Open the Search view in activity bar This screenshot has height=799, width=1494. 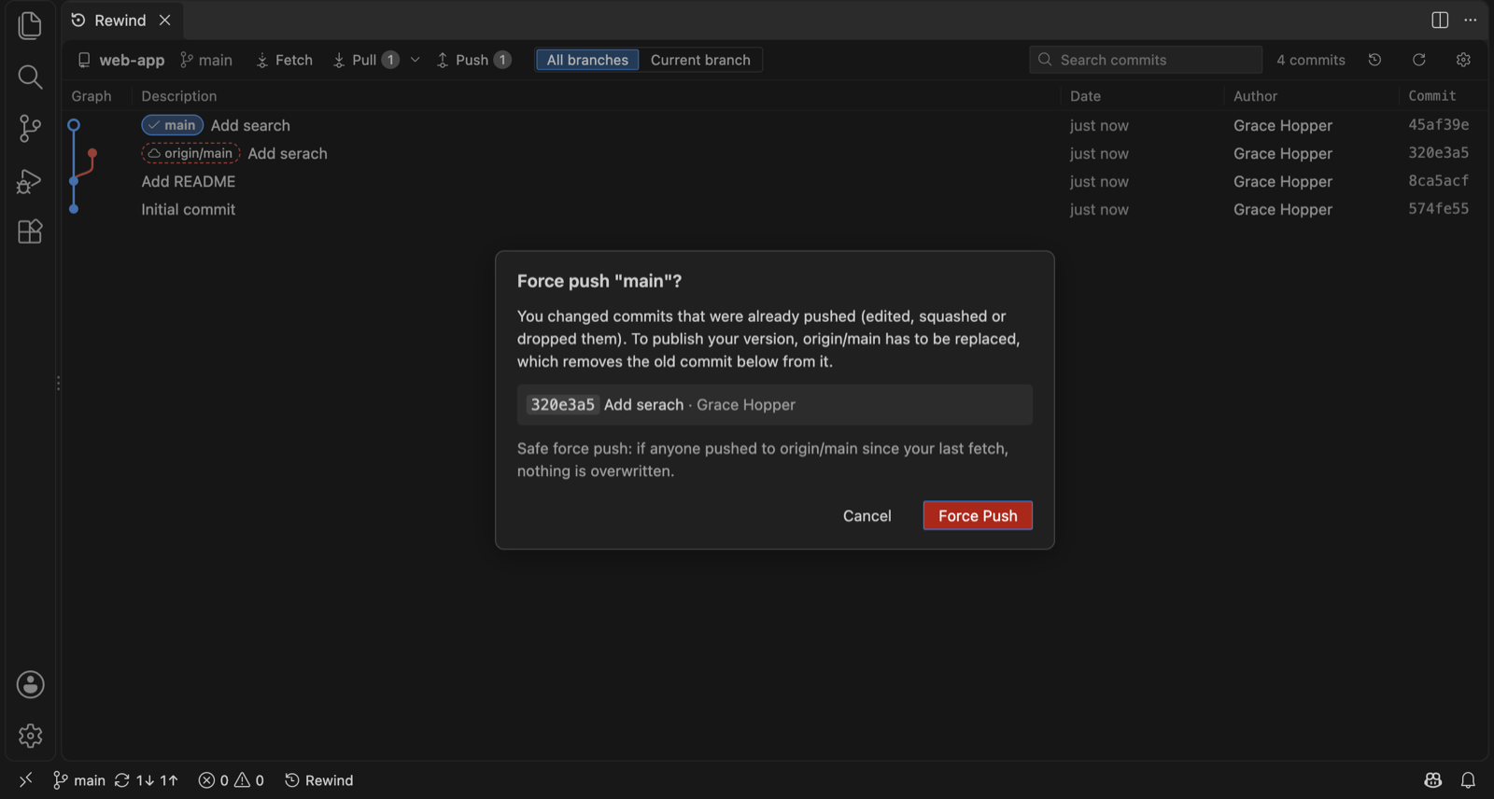[30, 77]
